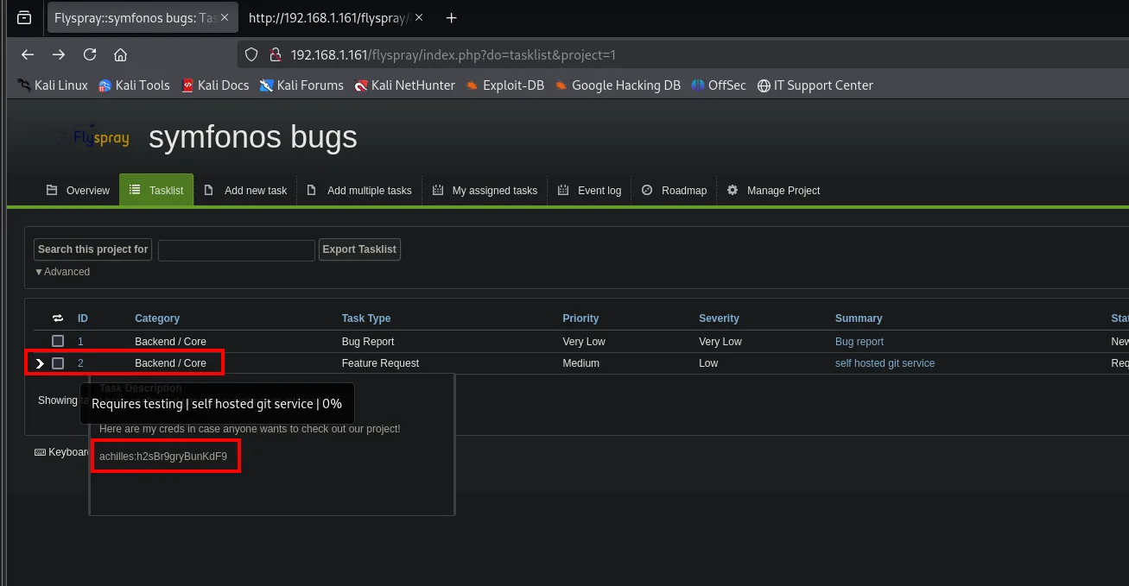Open the OffSec bookmark
Viewport: 1129px width, 586px height.
pyautogui.click(x=719, y=85)
